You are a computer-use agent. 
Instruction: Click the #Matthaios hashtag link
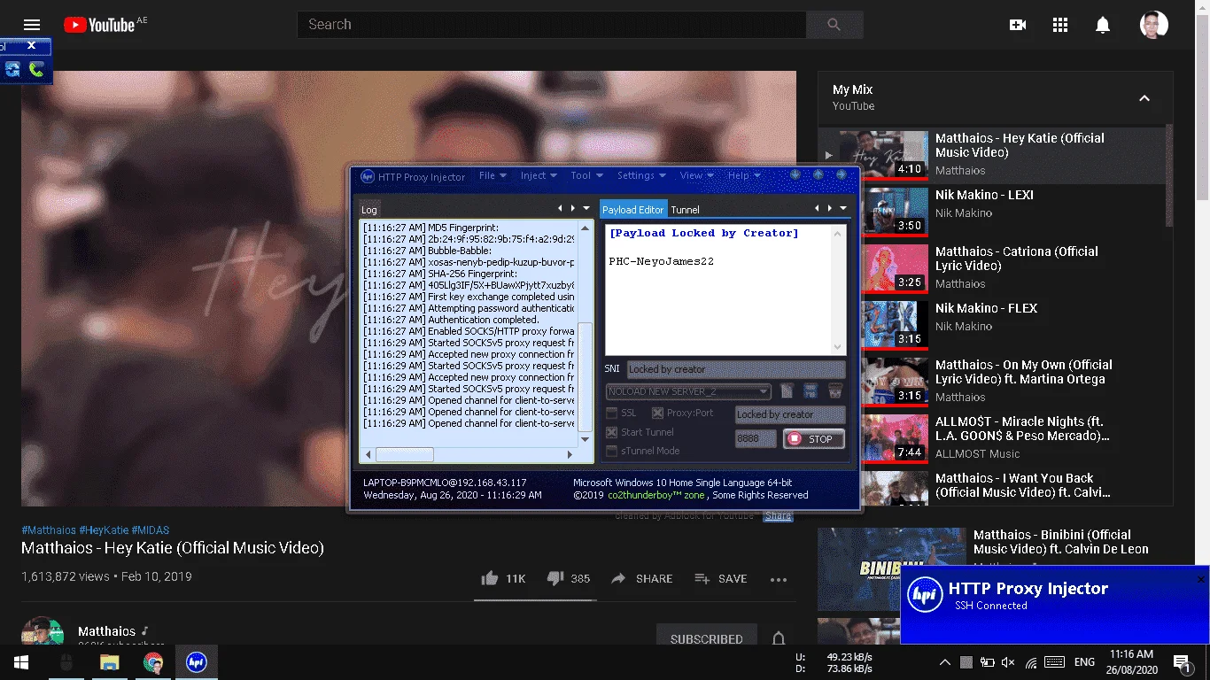(x=49, y=529)
